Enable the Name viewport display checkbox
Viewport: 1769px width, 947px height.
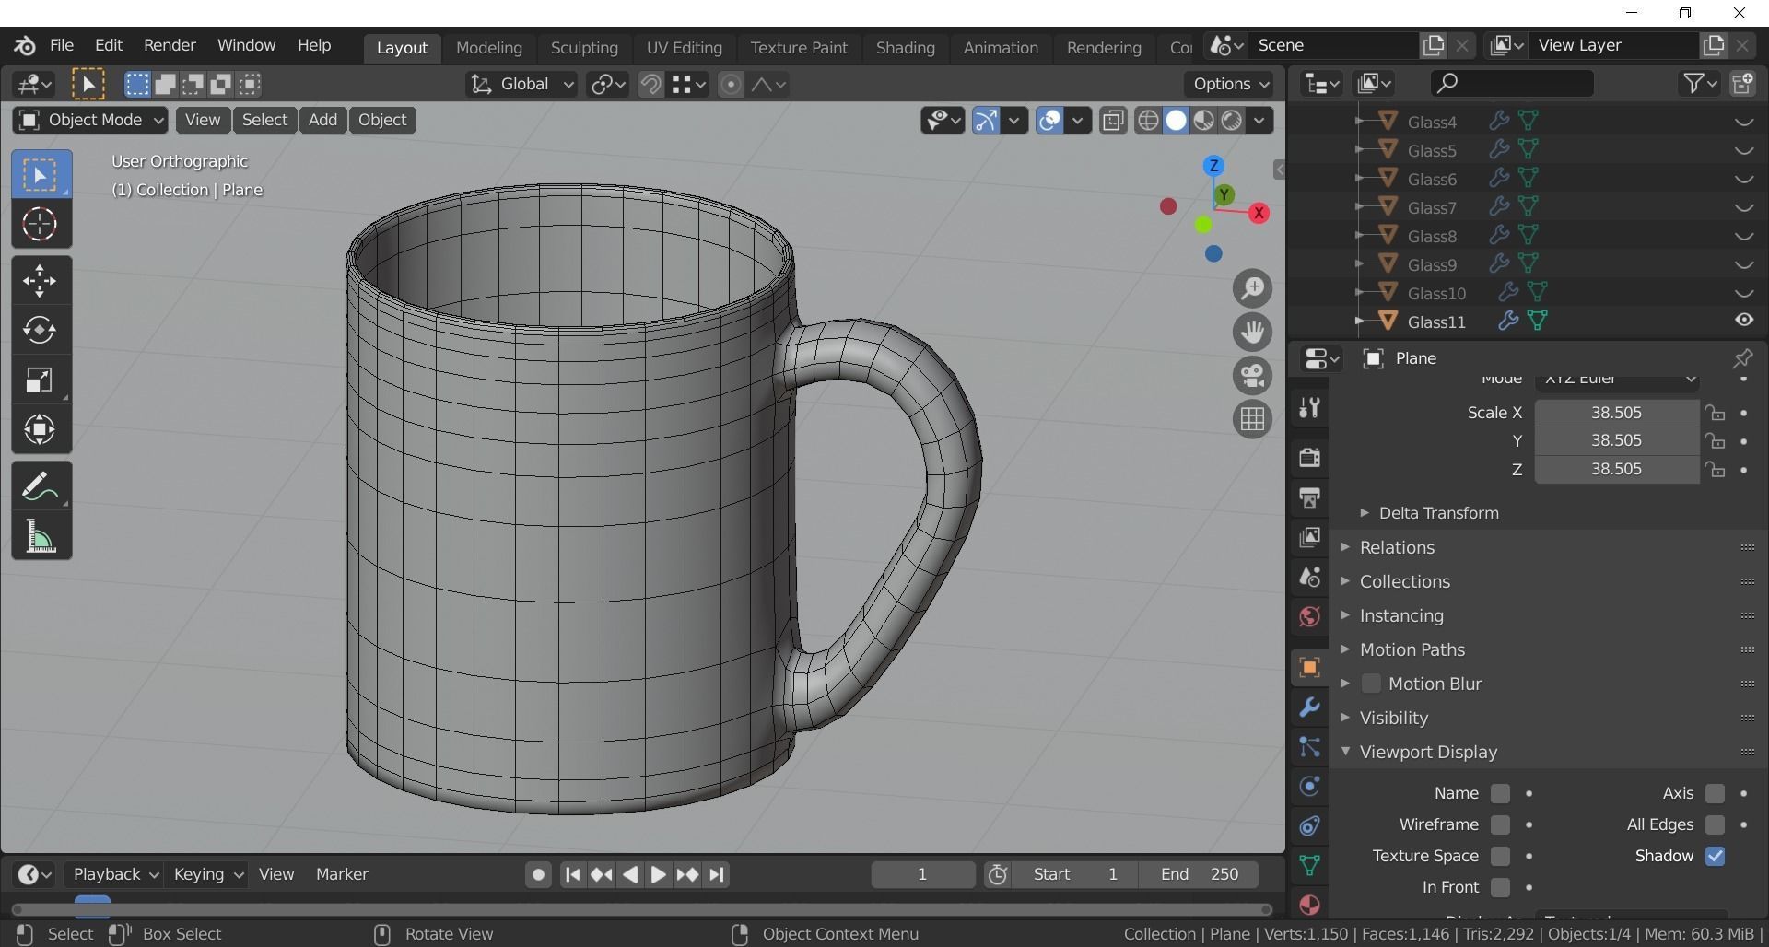[1500, 793]
